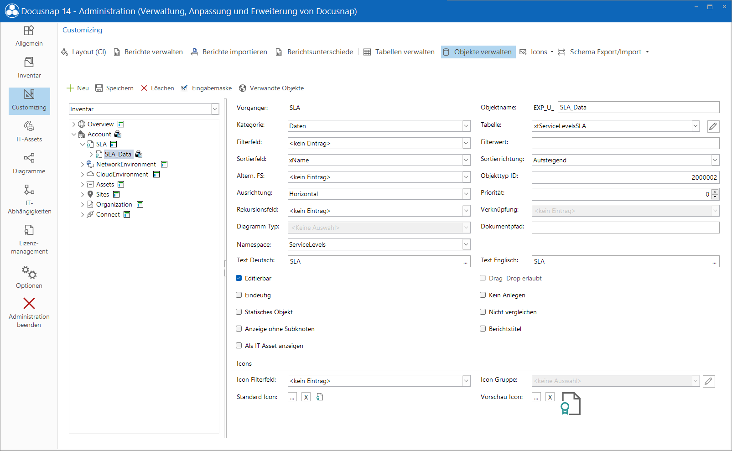The height and width of the screenshot is (451, 732).
Task: Click the Objektname input field
Action: click(x=639, y=108)
